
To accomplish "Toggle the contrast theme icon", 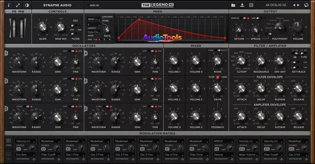I will click(x=27, y=5).
